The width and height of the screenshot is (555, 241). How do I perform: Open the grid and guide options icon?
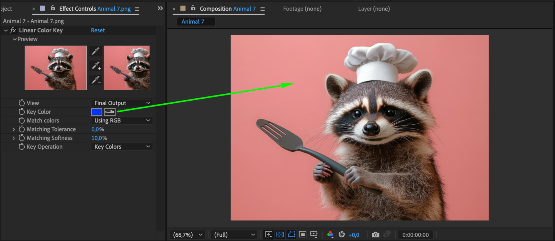(x=314, y=235)
